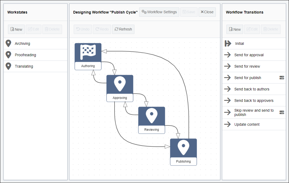Select the Publishing node pin icon
Viewport: 289px width, 183px height.
coord(183,147)
